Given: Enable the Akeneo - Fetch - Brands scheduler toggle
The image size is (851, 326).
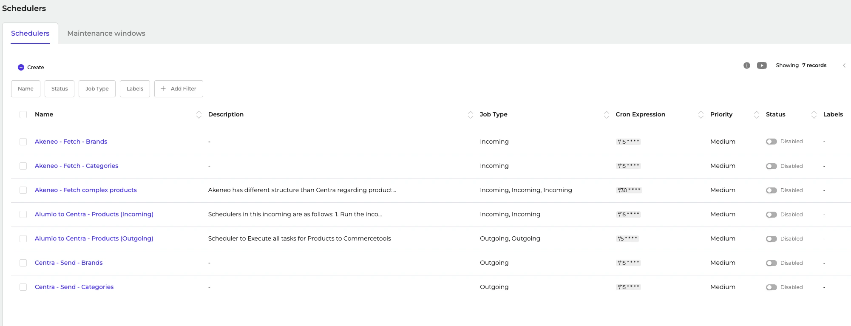Looking at the screenshot, I should coord(771,142).
